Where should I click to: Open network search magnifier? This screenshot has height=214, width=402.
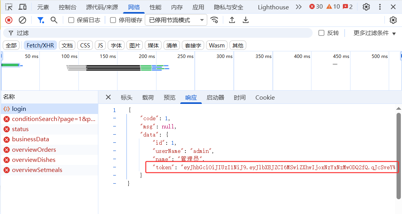click(54, 20)
